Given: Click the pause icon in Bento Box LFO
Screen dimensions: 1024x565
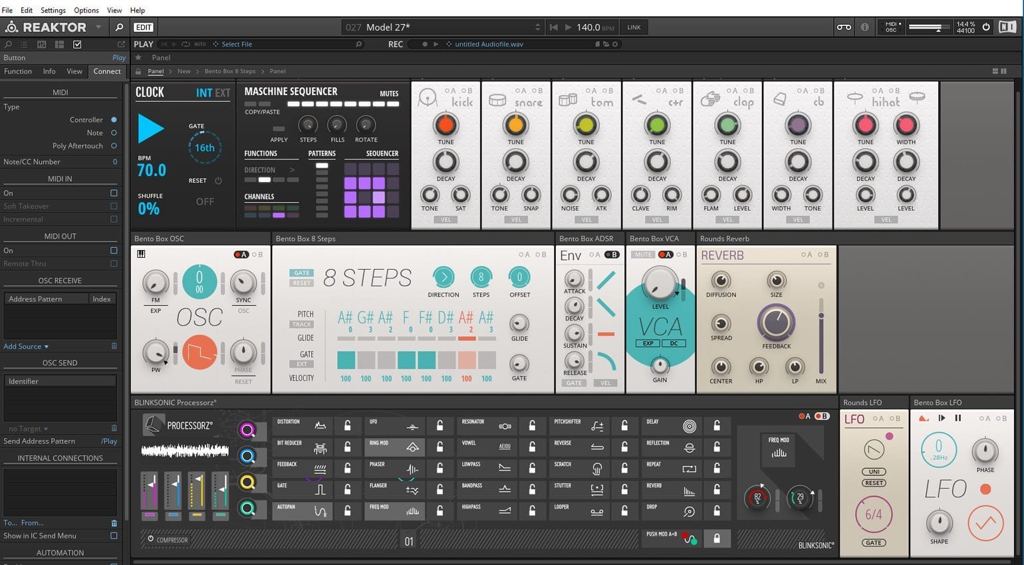Looking at the screenshot, I should tap(958, 418).
